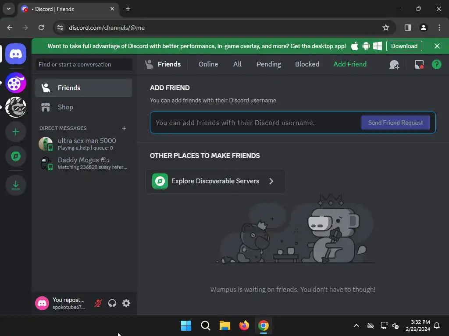The height and width of the screenshot is (336, 449).
Task: Toggle deafen headphones icon
Action: [112, 303]
